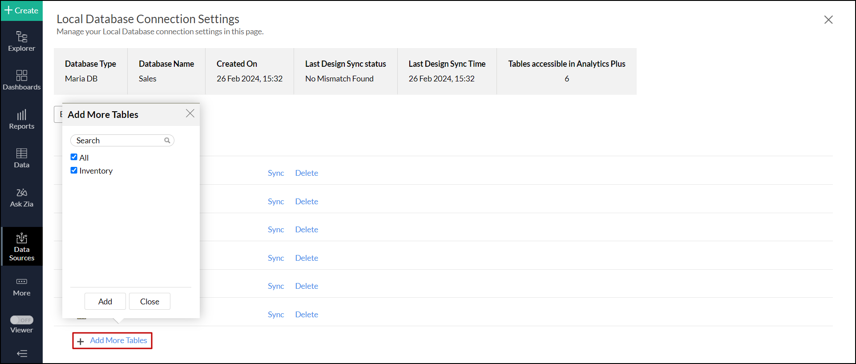The image size is (856, 364).
Task: Click the Add More Tables link
Action: coord(118,340)
